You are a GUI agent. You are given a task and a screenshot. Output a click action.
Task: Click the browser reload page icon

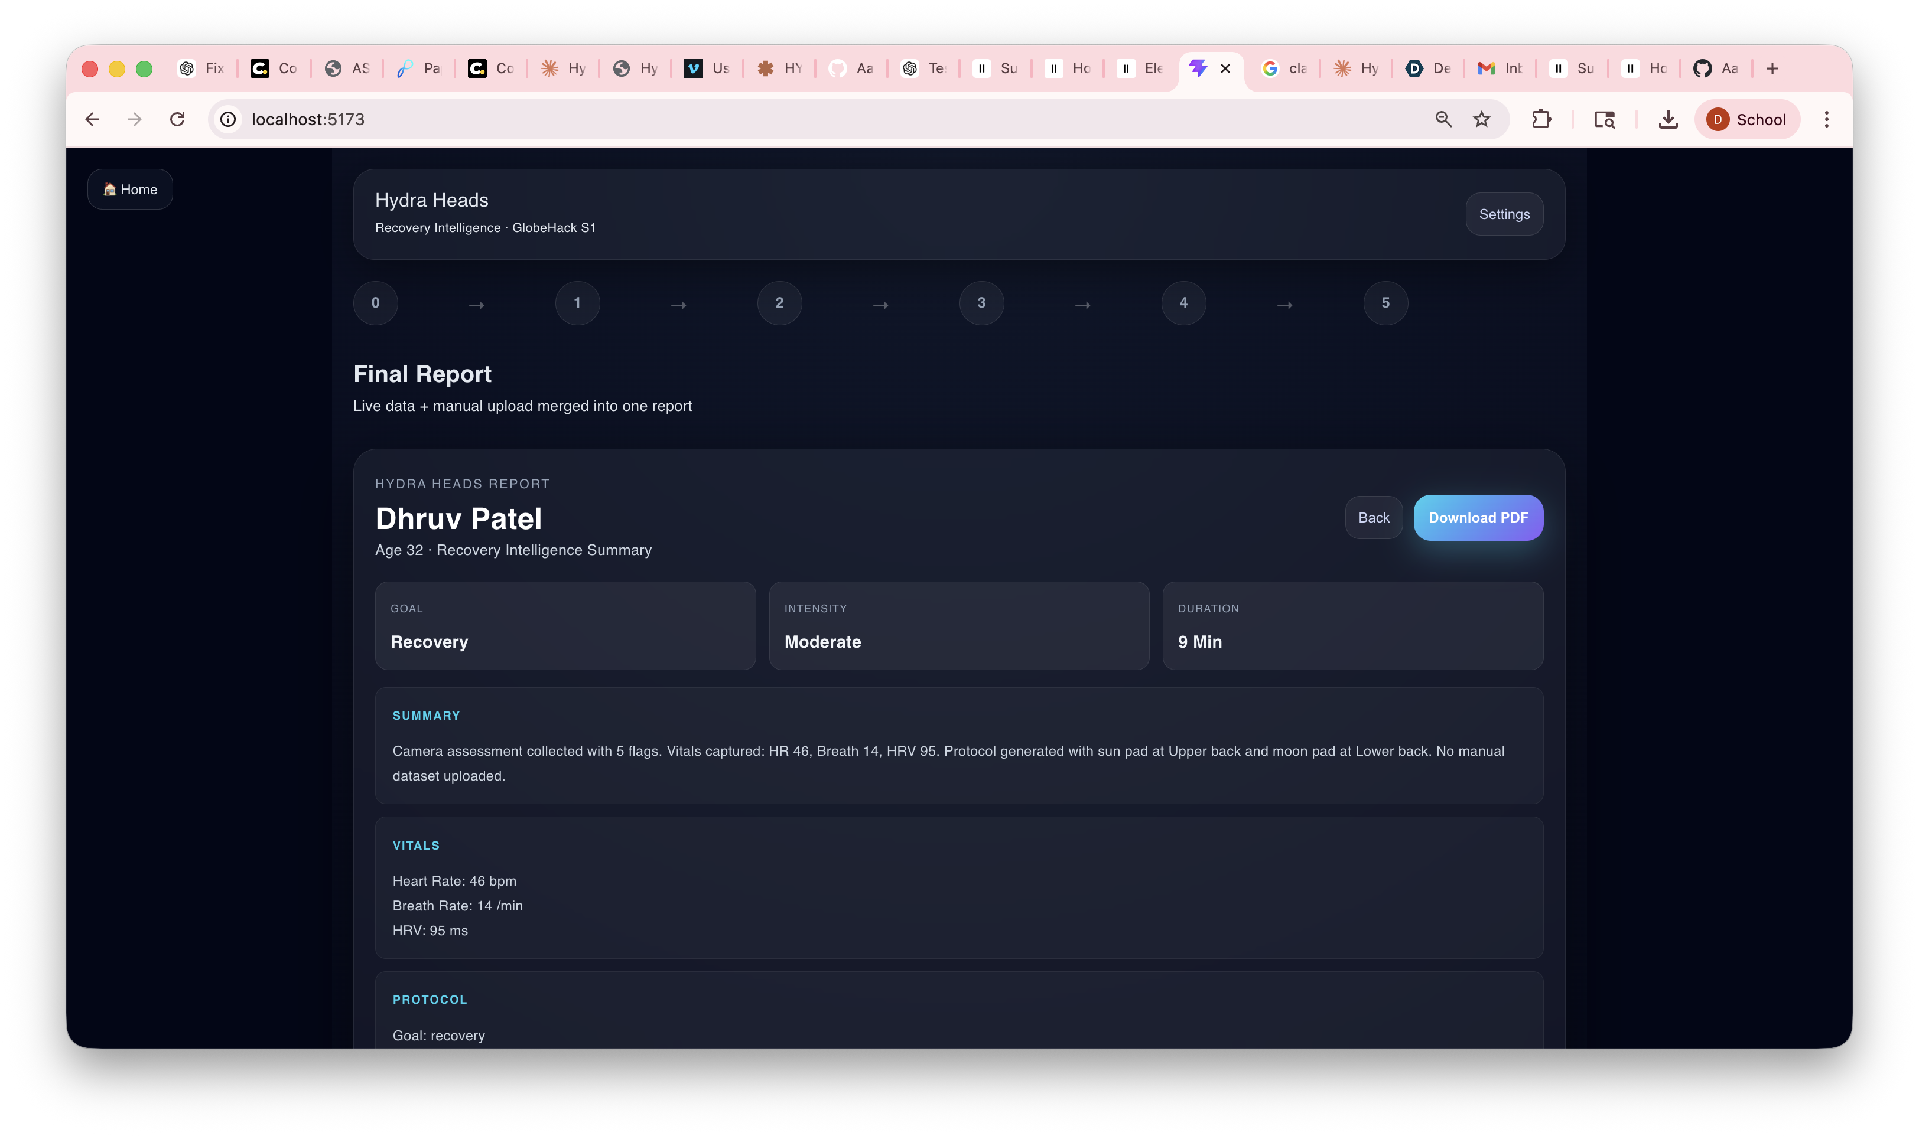[x=177, y=119]
